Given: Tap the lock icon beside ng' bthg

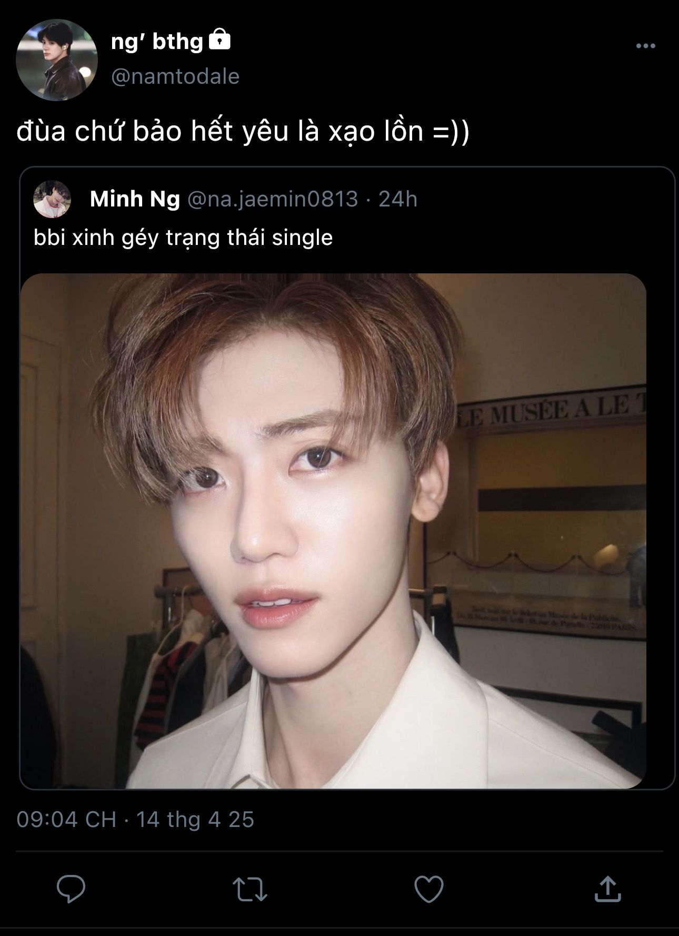Looking at the screenshot, I should tap(220, 40).
